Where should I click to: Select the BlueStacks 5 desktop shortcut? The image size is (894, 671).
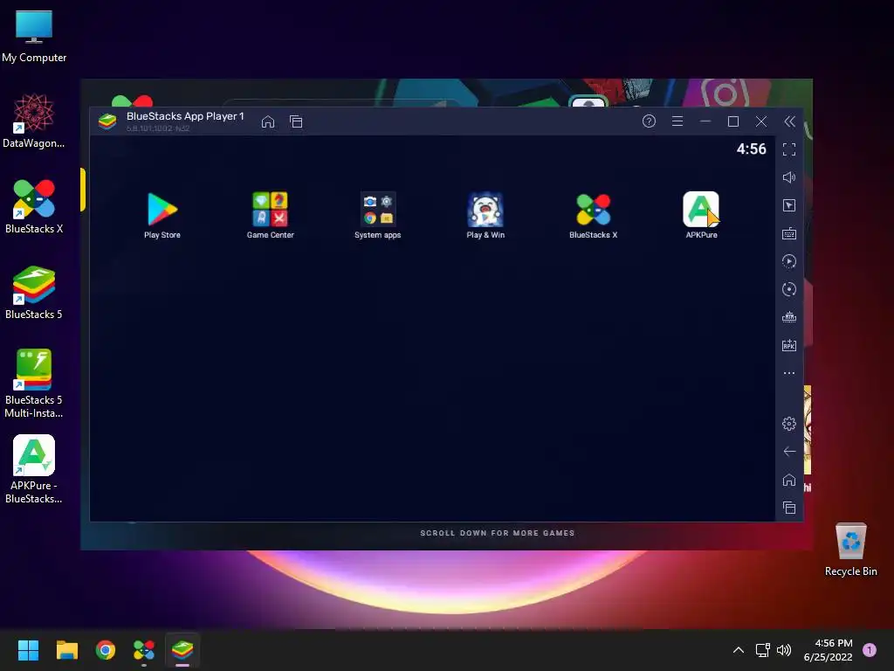[x=34, y=293]
